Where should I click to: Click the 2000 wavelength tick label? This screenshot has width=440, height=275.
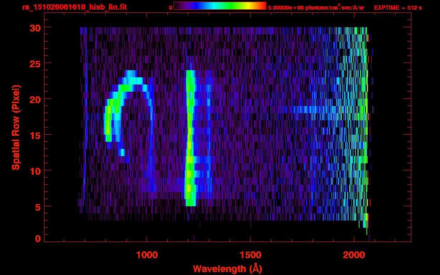354,255
